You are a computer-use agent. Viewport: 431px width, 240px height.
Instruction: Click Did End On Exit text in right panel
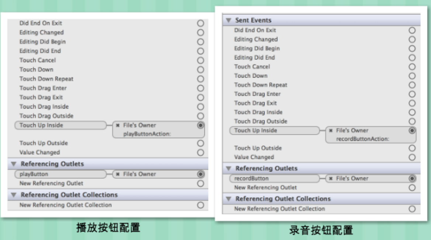(255, 30)
